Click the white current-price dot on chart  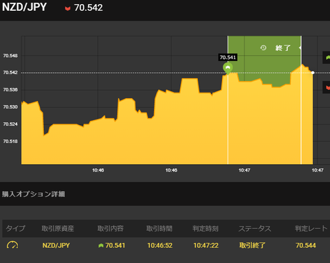(313, 73)
